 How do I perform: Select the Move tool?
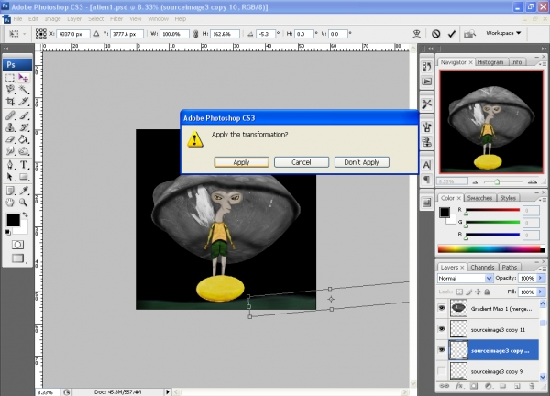point(24,78)
